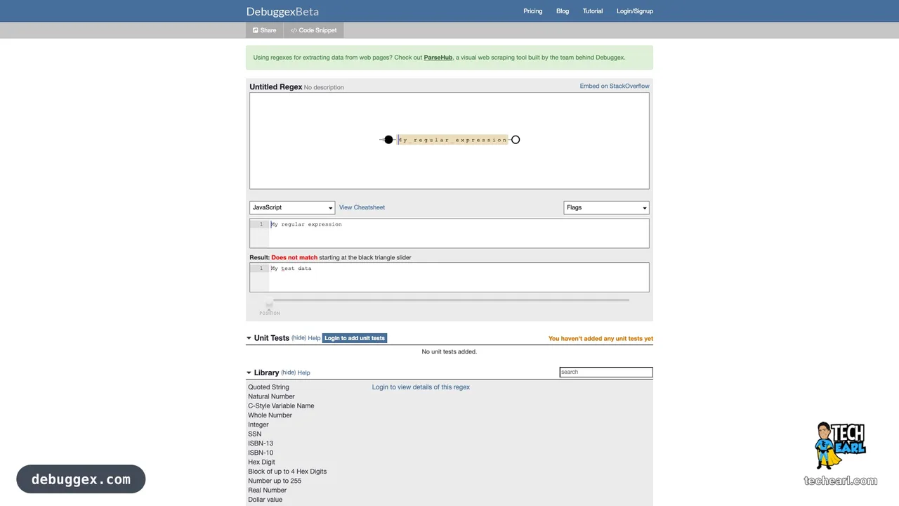Select Quoted String from library
The height and width of the screenshot is (506, 899).
268,387
